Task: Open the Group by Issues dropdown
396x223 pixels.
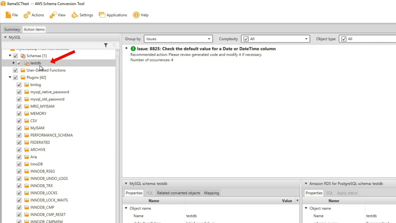Action: tap(178, 39)
